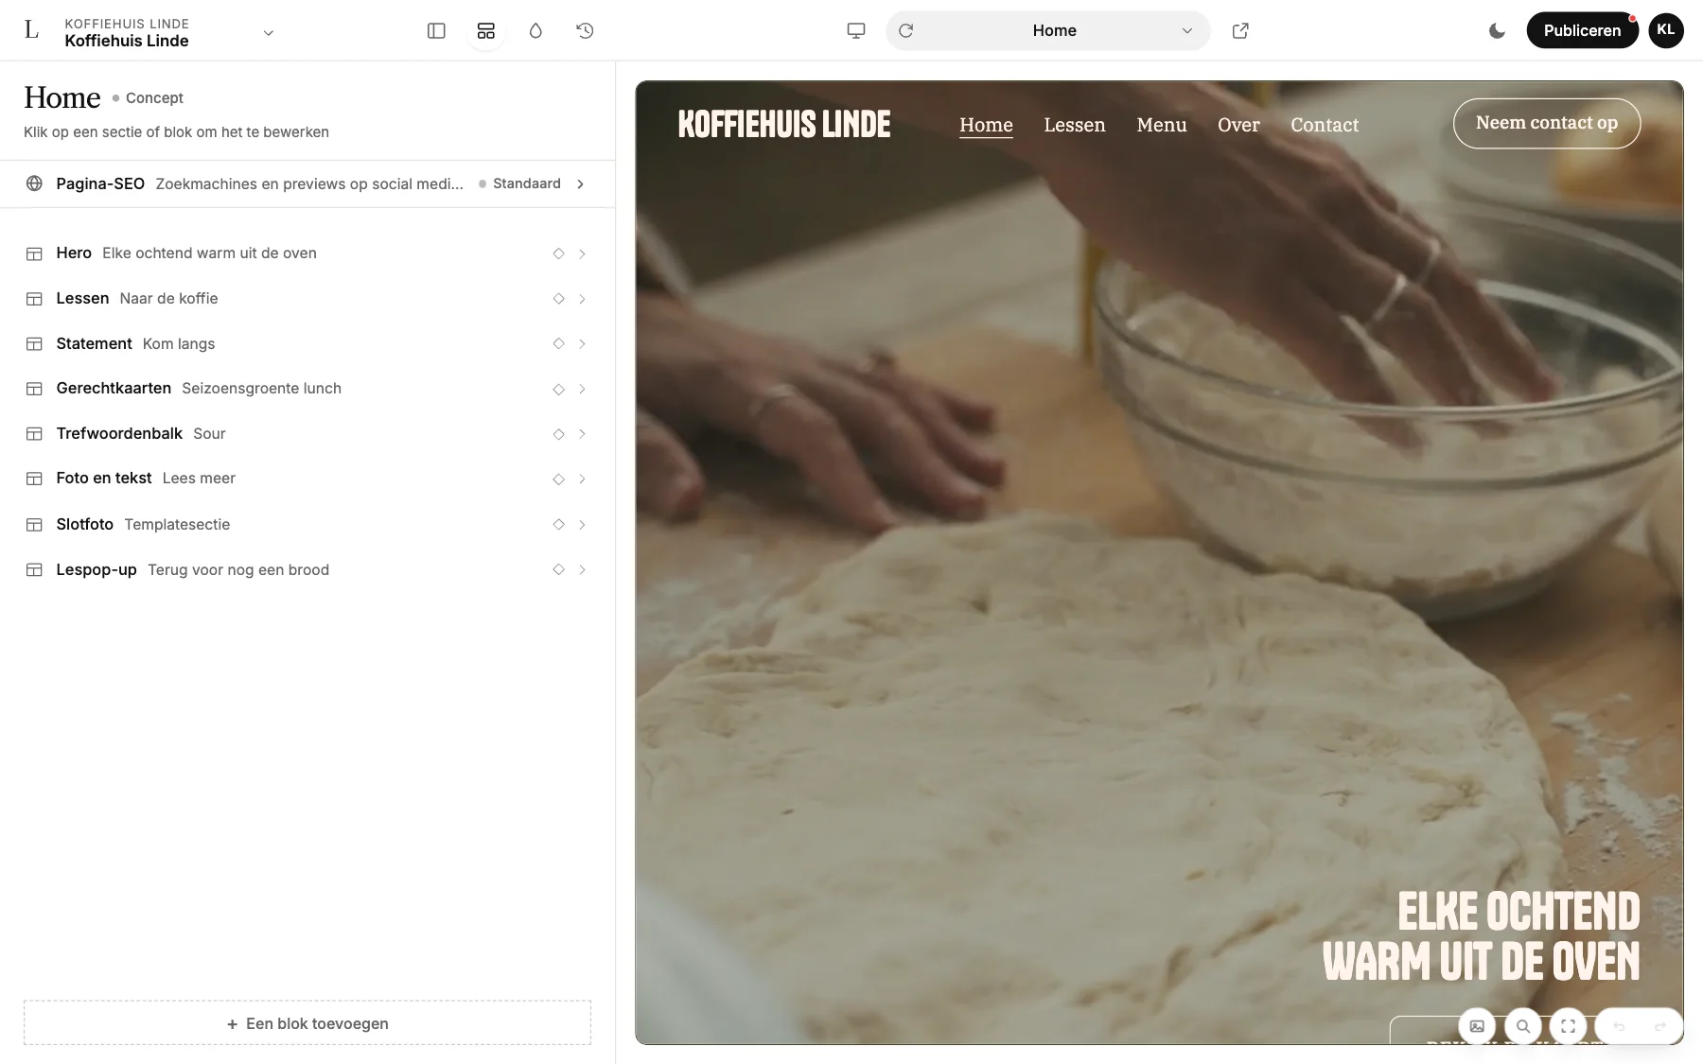1703x1064 pixels.
Task: Open the KL user avatar menu
Action: (1666, 30)
